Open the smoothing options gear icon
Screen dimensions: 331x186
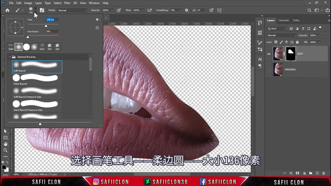[x=186, y=10]
